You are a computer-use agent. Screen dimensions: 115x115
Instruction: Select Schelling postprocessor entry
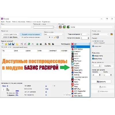(x=80, y=79)
